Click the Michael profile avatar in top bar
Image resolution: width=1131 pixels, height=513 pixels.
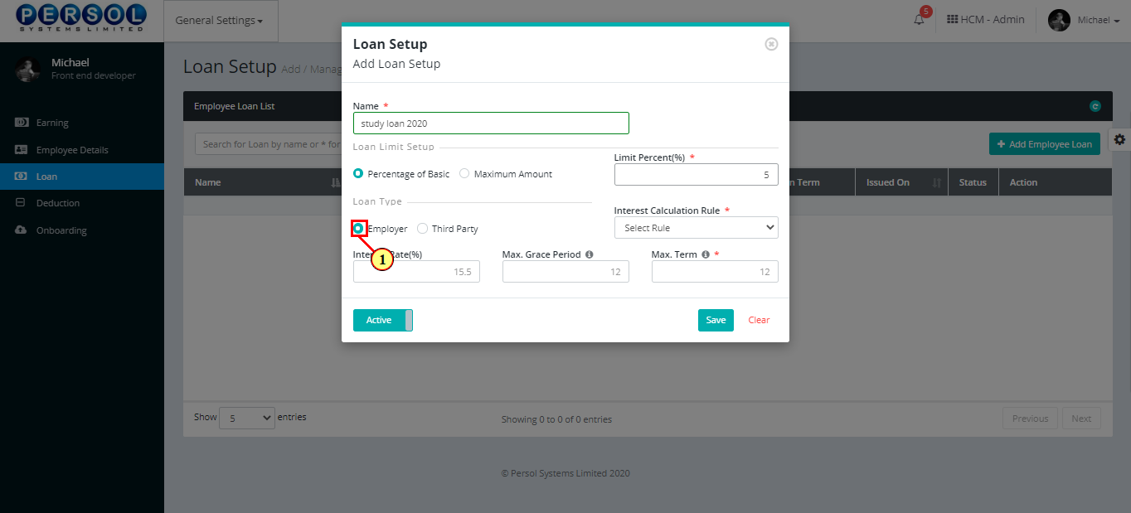(x=1060, y=20)
